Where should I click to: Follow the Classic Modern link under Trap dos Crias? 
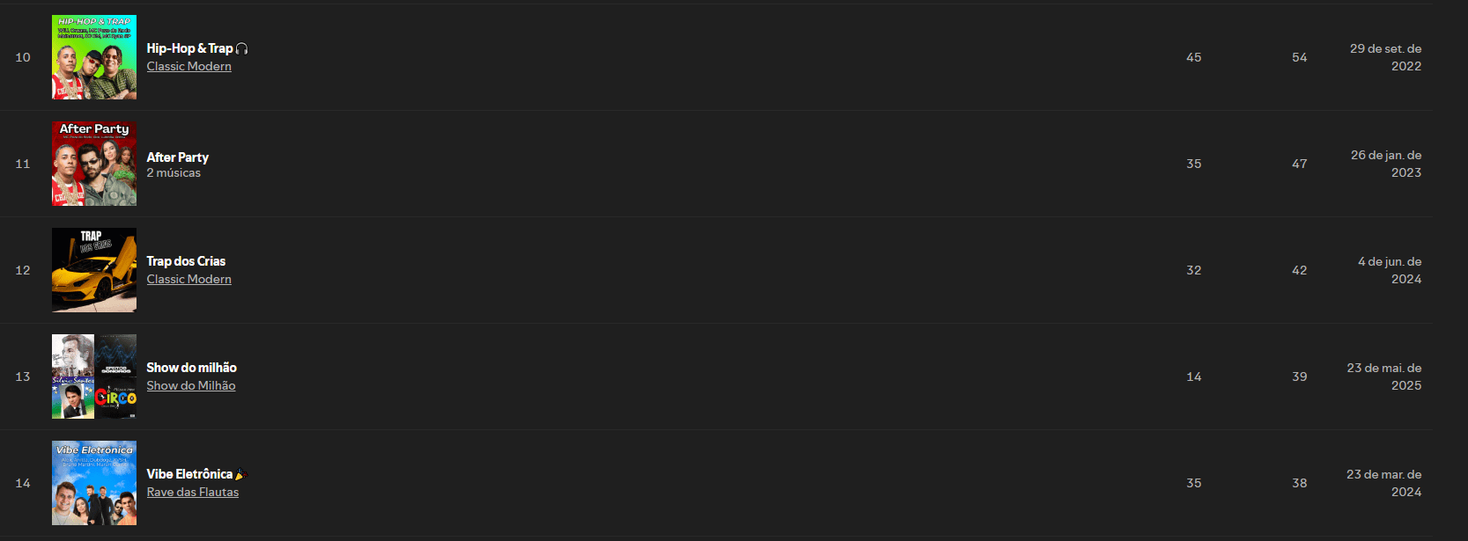(x=189, y=279)
